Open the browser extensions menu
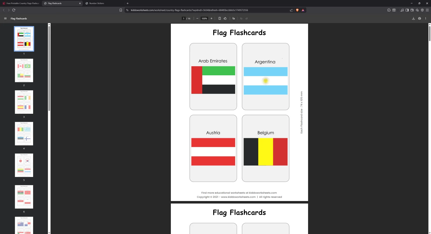This screenshot has width=431, height=234. coord(389,10)
